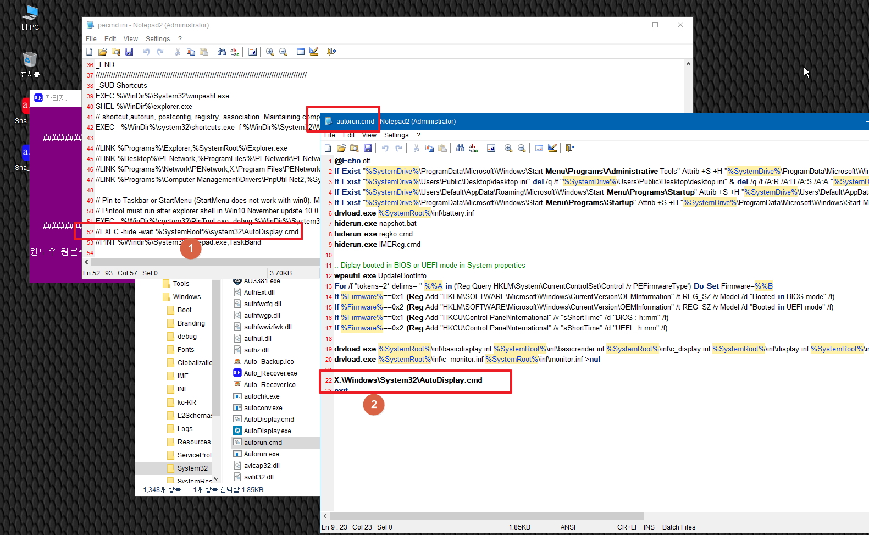Screen dimensions: 869x535
Task: Maximize the pecmd.ini Notepad2 window
Action: tap(655, 25)
